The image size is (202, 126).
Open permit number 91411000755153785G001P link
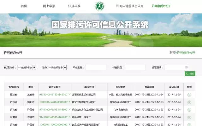[55, 110]
